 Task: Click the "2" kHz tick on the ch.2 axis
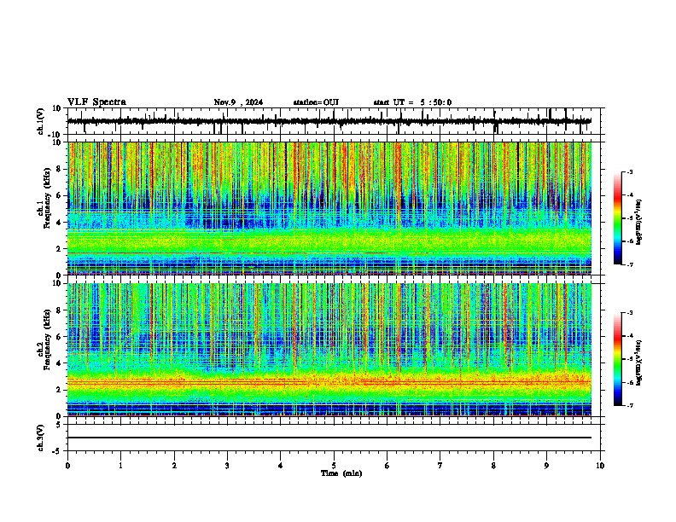59,390
